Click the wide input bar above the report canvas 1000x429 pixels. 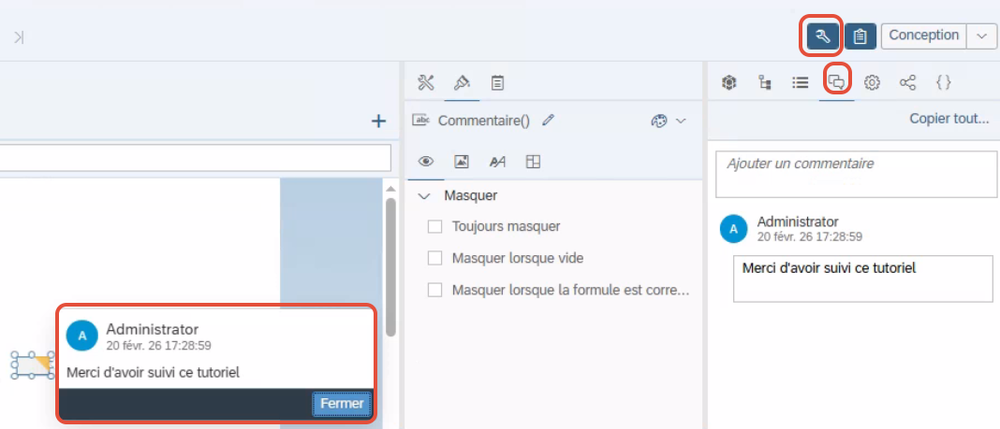coord(195,158)
